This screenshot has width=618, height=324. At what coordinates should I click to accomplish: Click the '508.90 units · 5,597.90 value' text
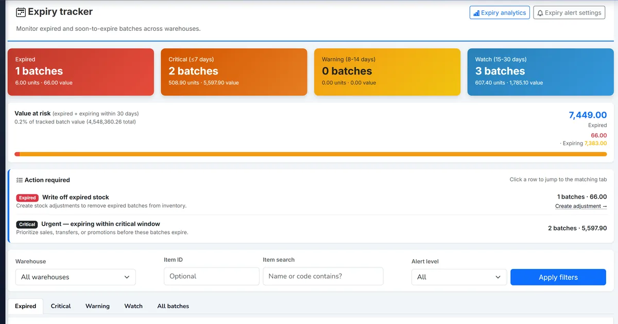[x=203, y=83]
